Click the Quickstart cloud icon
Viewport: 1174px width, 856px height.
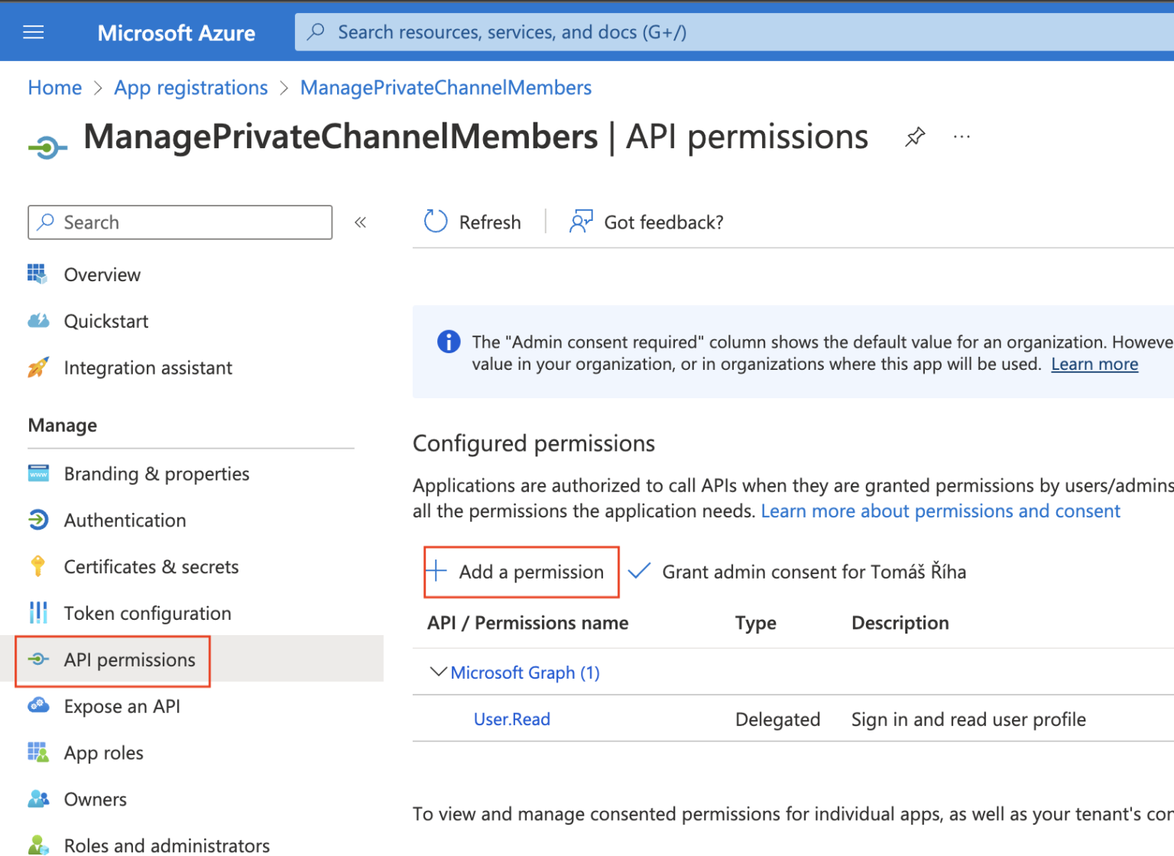coord(38,320)
